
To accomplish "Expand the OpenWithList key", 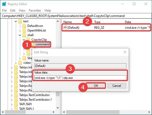I will tap(20, 31).
